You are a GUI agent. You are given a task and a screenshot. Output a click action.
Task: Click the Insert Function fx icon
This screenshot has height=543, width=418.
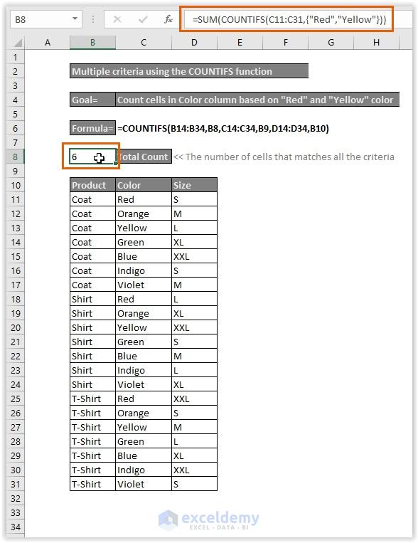[x=168, y=19]
